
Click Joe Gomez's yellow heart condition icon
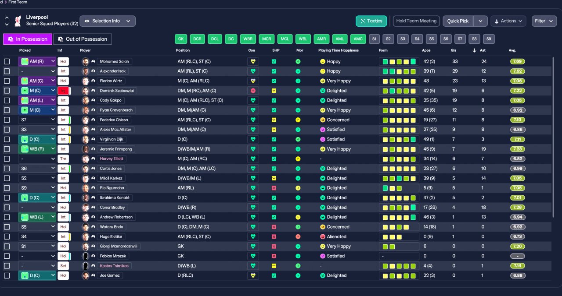tap(253, 275)
